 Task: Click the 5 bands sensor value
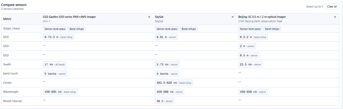click(55, 74)
